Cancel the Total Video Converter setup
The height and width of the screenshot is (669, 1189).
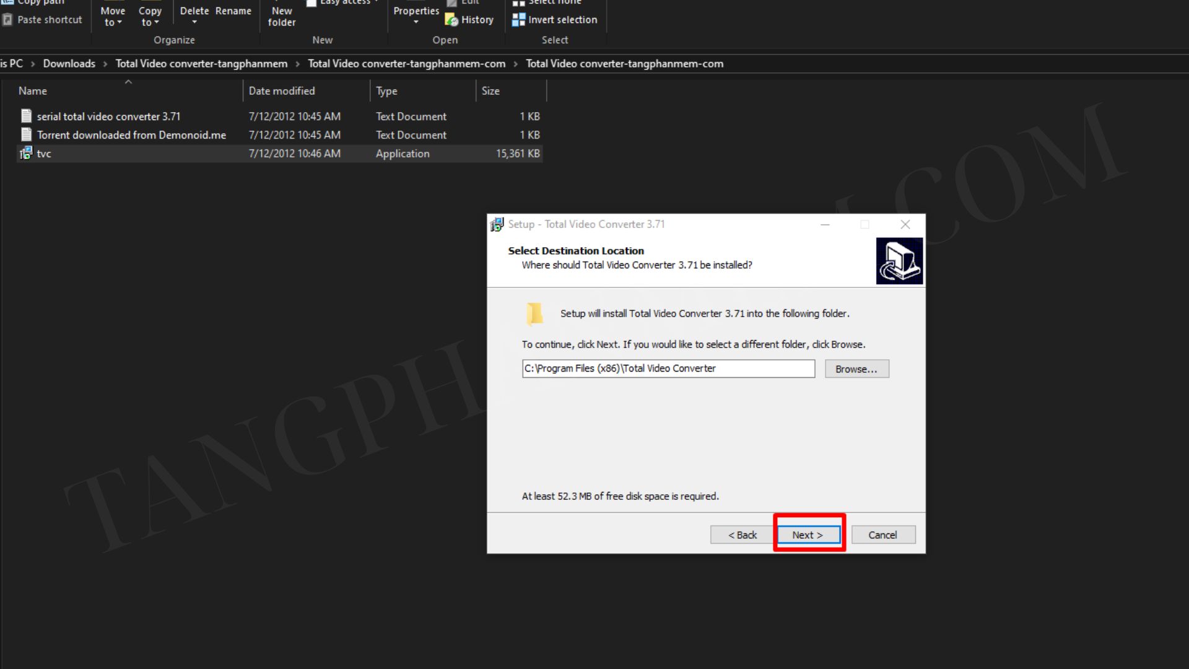tap(882, 535)
